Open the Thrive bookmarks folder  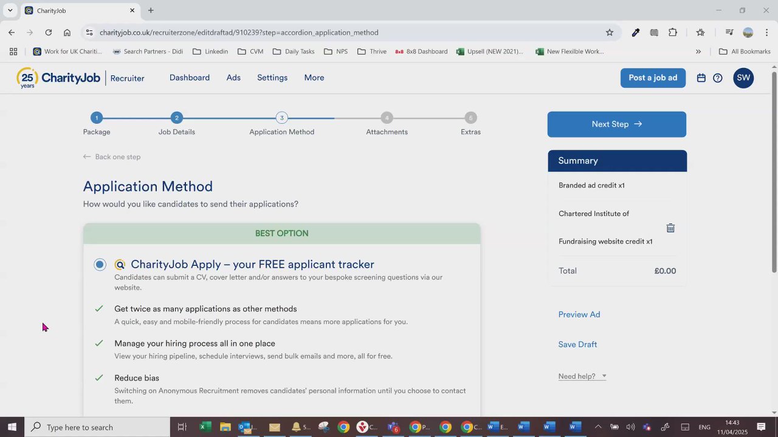coord(372,52)
